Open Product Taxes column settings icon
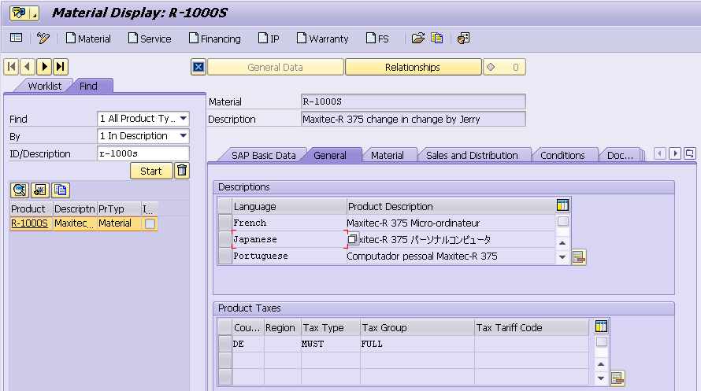701x391 pixels. 601,326
